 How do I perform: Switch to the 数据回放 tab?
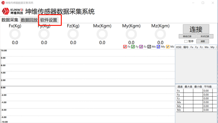coord(29,20)
